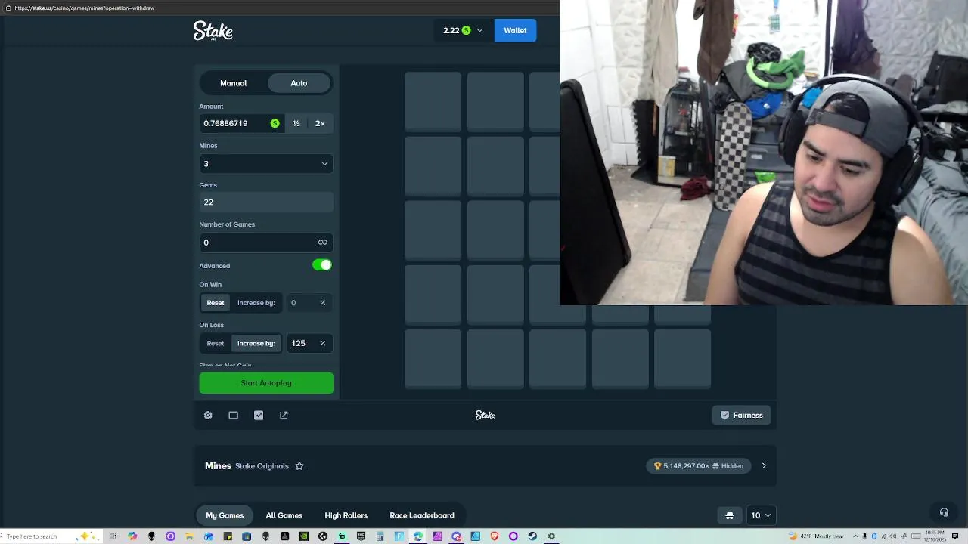Select the bottom-right mines grid tile

pyautogui.click(x=682, y=358)
